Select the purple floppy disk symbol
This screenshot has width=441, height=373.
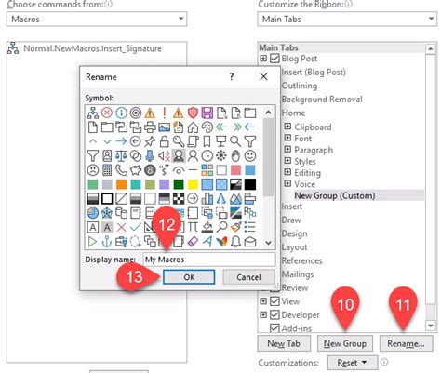207,113
